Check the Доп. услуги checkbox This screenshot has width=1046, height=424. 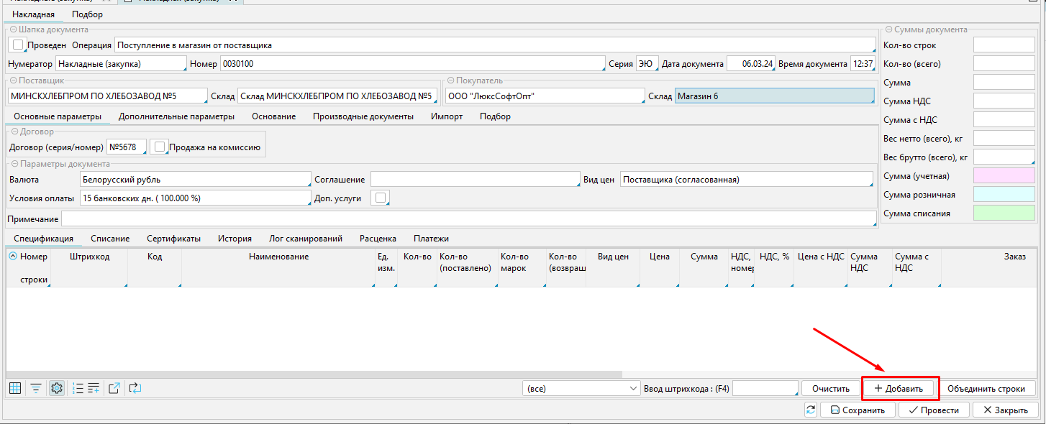click(379, 198)
